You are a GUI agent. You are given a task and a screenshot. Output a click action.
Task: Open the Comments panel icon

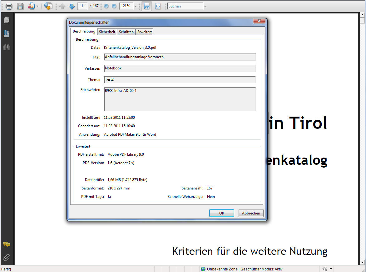point(7,244)
